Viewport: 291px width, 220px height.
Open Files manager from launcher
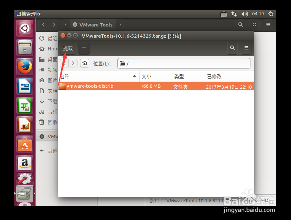(x=25, y=47)
